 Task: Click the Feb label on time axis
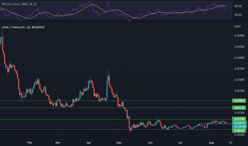(x=30, y=143)
